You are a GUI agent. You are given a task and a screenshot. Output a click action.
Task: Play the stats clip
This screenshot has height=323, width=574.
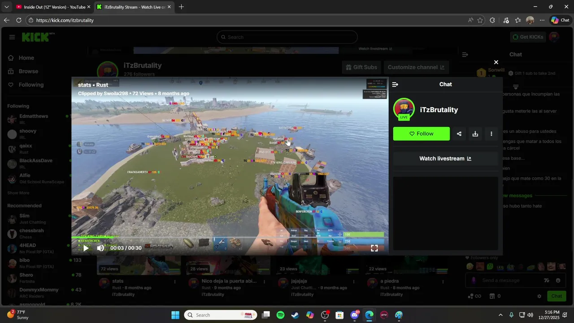pos(86,248)
